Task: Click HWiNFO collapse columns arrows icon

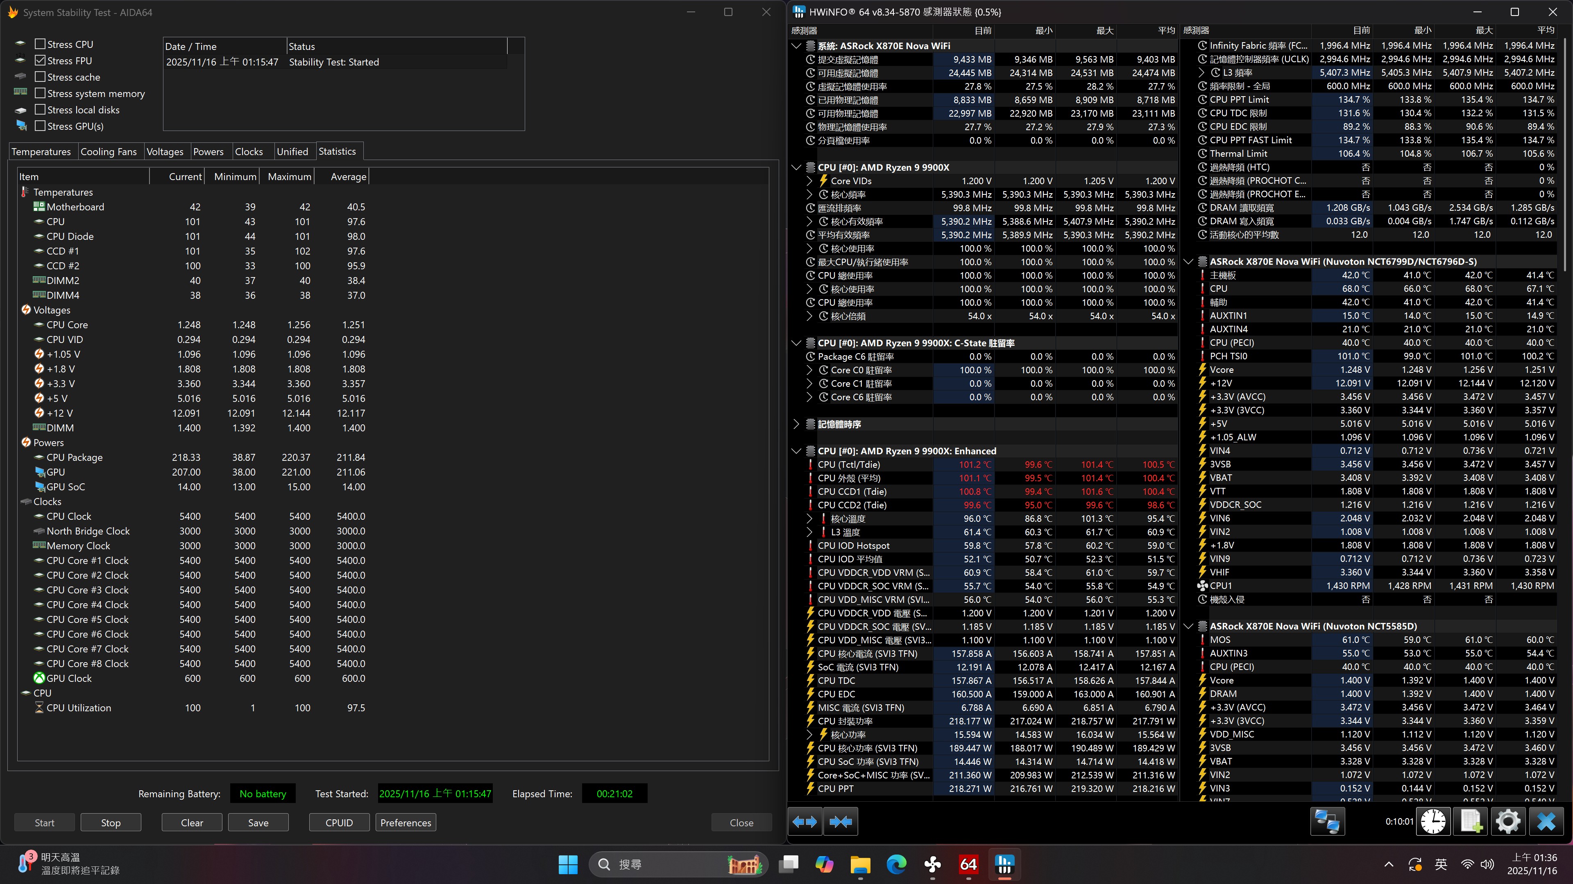Action: pos(840,822)
